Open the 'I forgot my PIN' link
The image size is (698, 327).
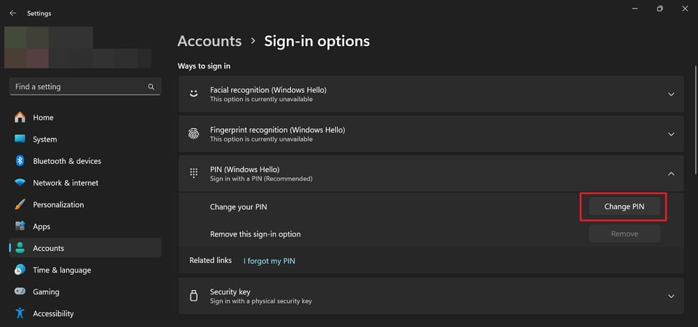click(x=269, y=261)
